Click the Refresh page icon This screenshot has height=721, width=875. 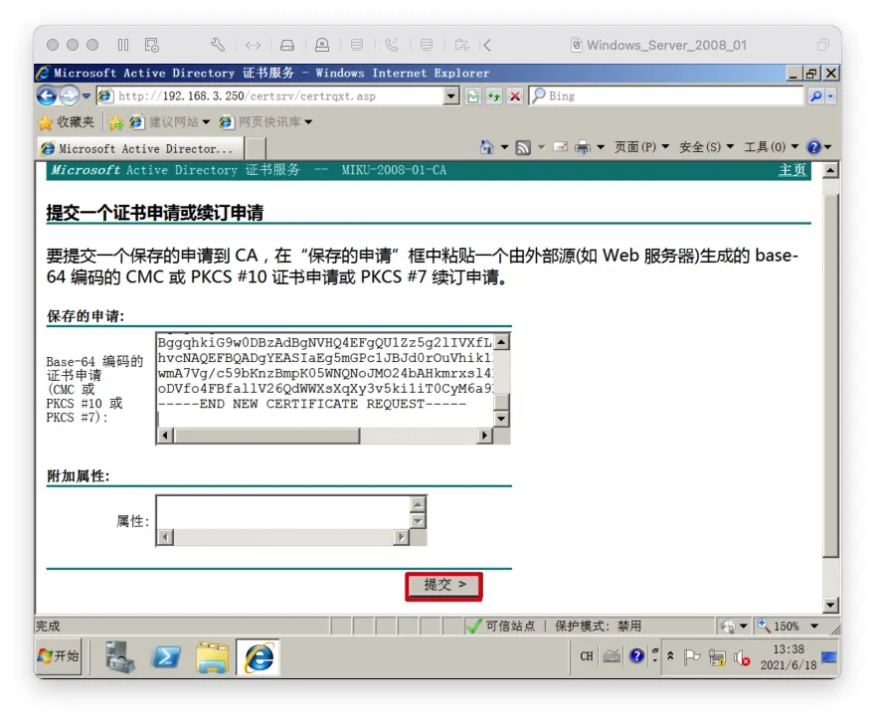494,96
